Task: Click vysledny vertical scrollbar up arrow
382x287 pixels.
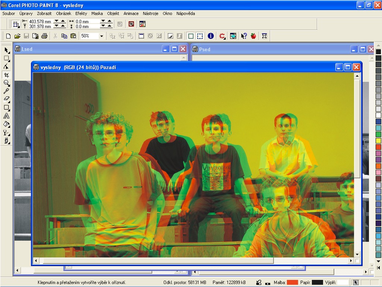Action: pos(357,76)
